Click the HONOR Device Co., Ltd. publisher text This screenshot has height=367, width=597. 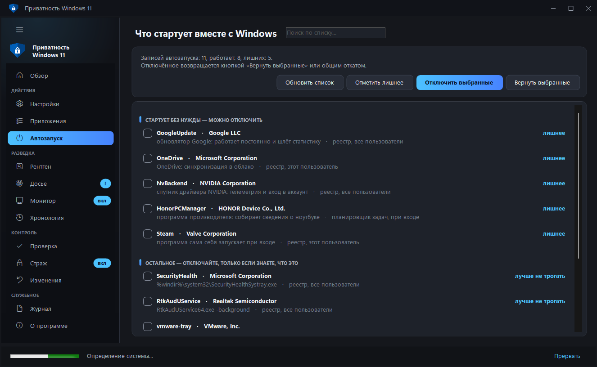(252, 209)
